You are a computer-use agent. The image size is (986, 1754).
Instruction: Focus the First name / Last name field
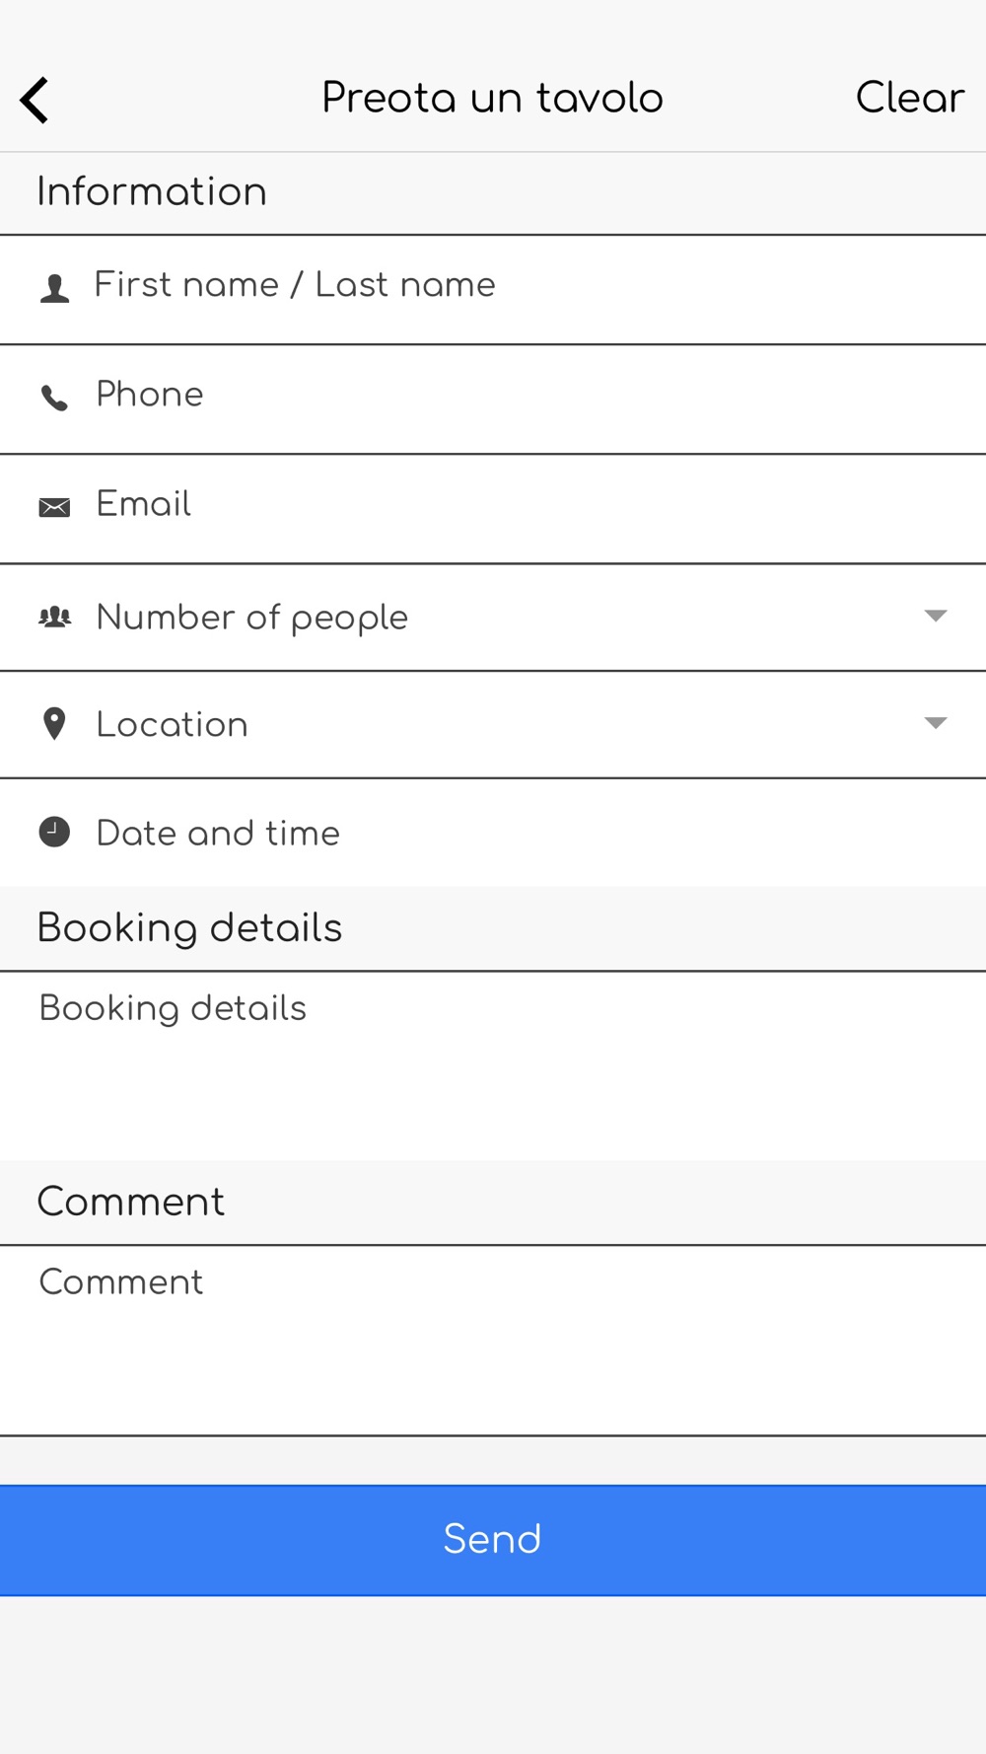pos(493,290)
